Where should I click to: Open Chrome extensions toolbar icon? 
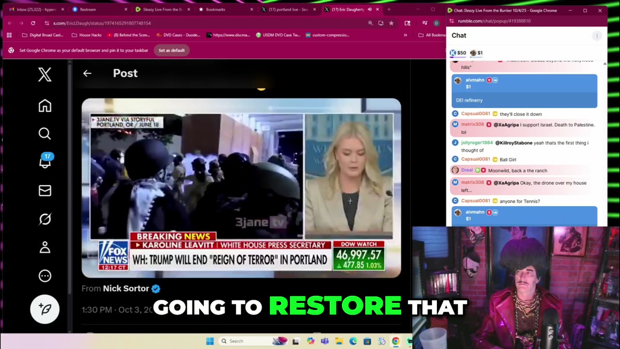[407, 23]
